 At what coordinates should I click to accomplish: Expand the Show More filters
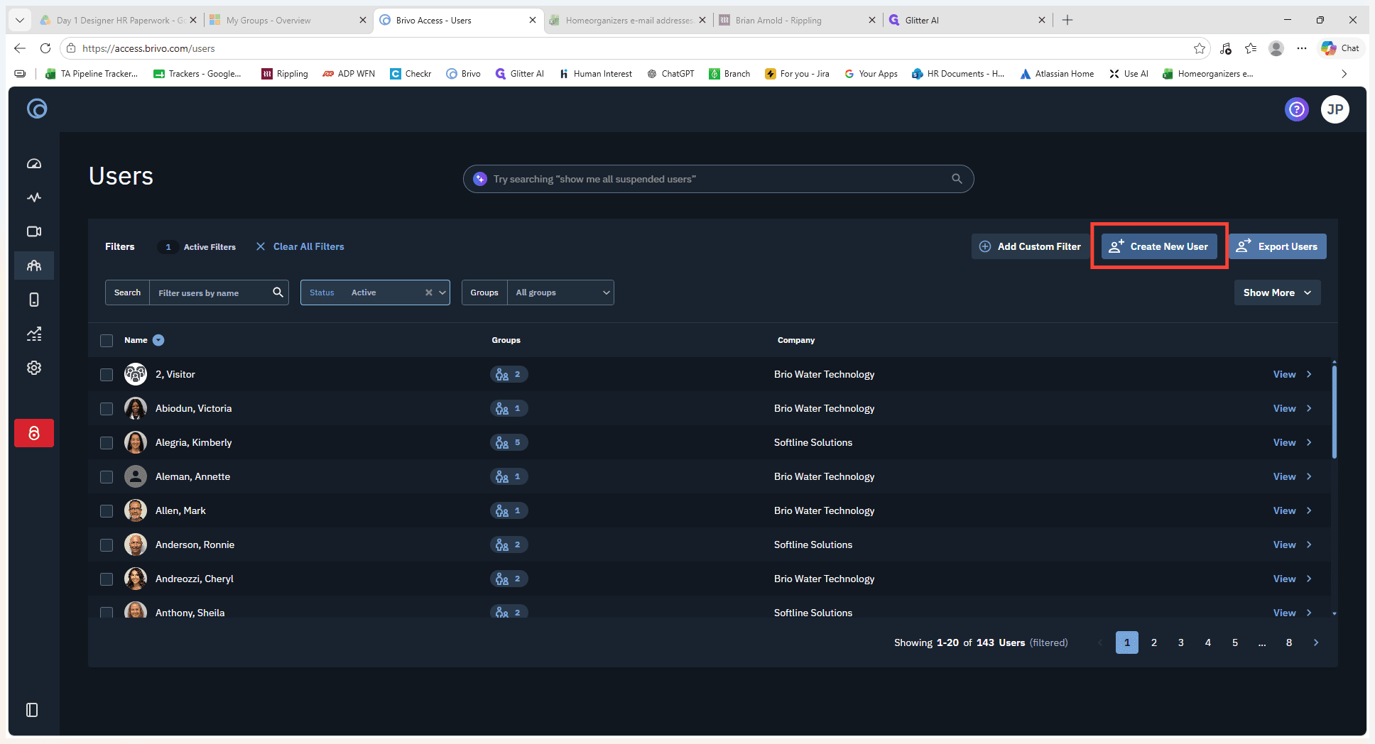(1277, 292)
